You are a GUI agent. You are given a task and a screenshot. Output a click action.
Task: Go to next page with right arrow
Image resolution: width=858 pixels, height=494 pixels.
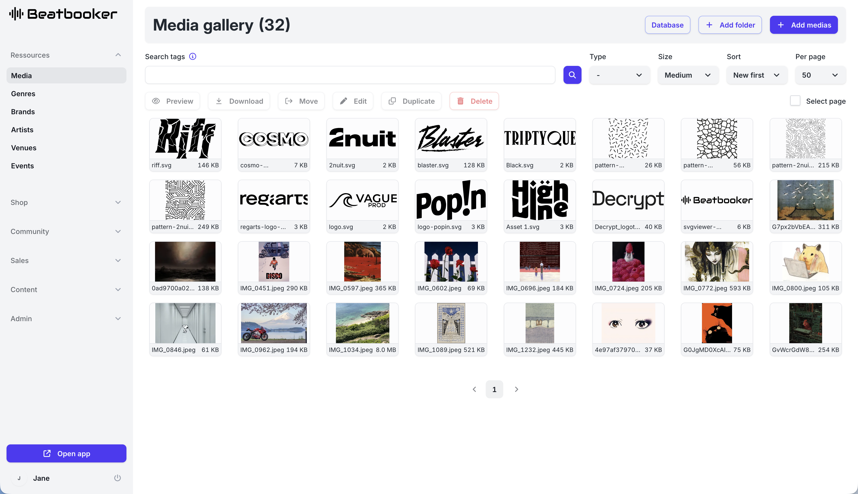pos(516,389)
